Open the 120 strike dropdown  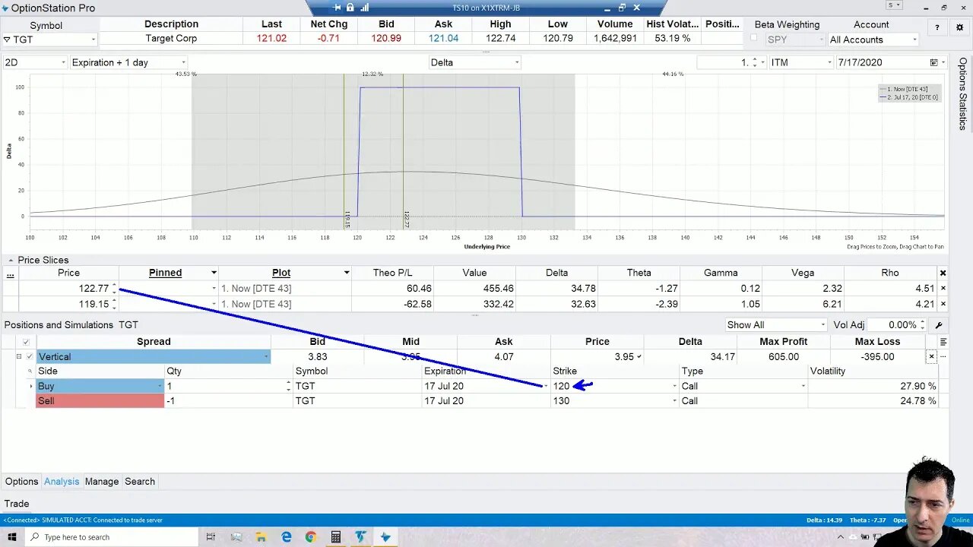point(674,386)
